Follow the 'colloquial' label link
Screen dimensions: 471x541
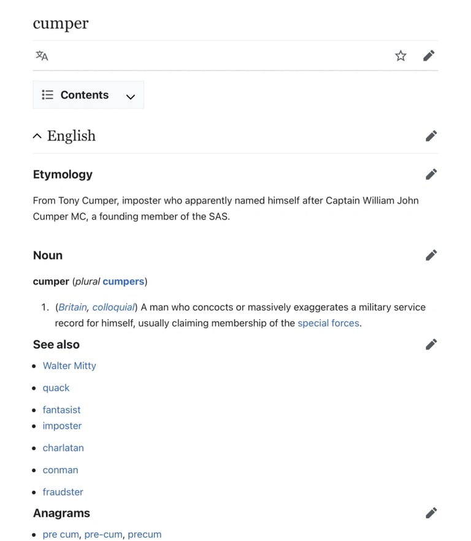pos(113,307)
